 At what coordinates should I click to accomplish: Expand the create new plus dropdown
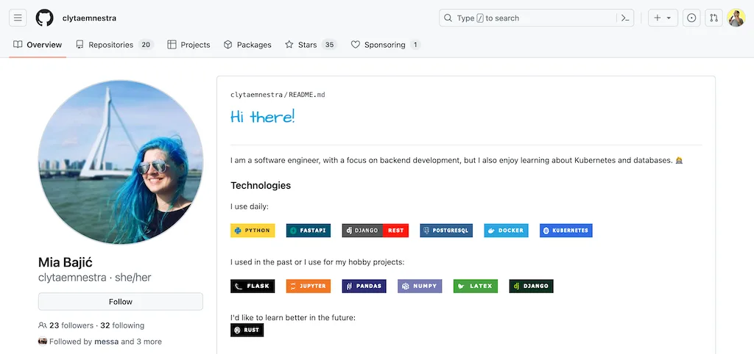tap(663, 18)
